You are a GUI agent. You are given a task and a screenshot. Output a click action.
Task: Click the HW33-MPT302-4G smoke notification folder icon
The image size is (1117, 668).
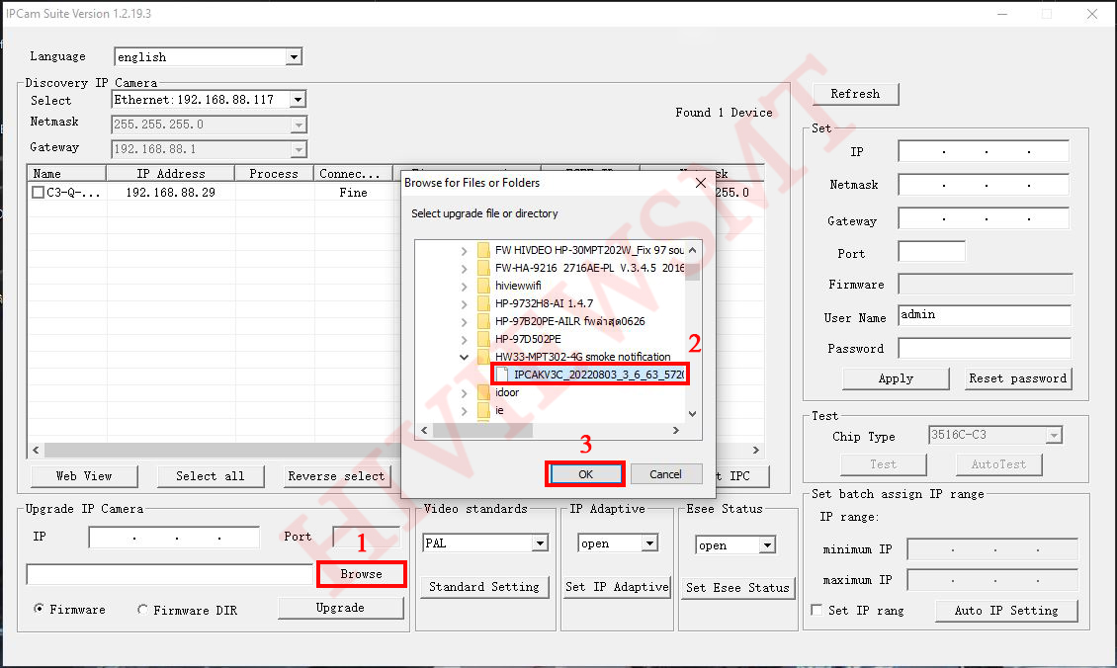point(483,357)
